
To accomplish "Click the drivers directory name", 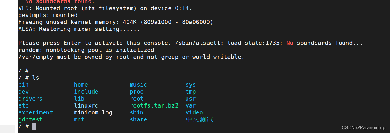I will coord(30,99).
